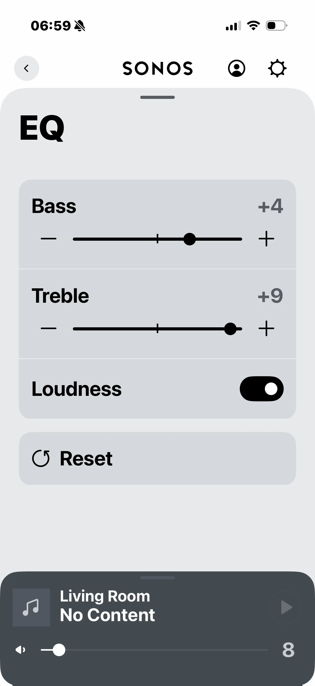
Task: Tap the back chevron button
Action: point(26,68)
